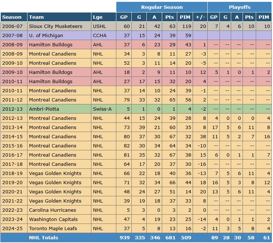Select Washington Capitals team name
Image resolution: width=273 pixels, height=243 pixels.
point(53,219)
